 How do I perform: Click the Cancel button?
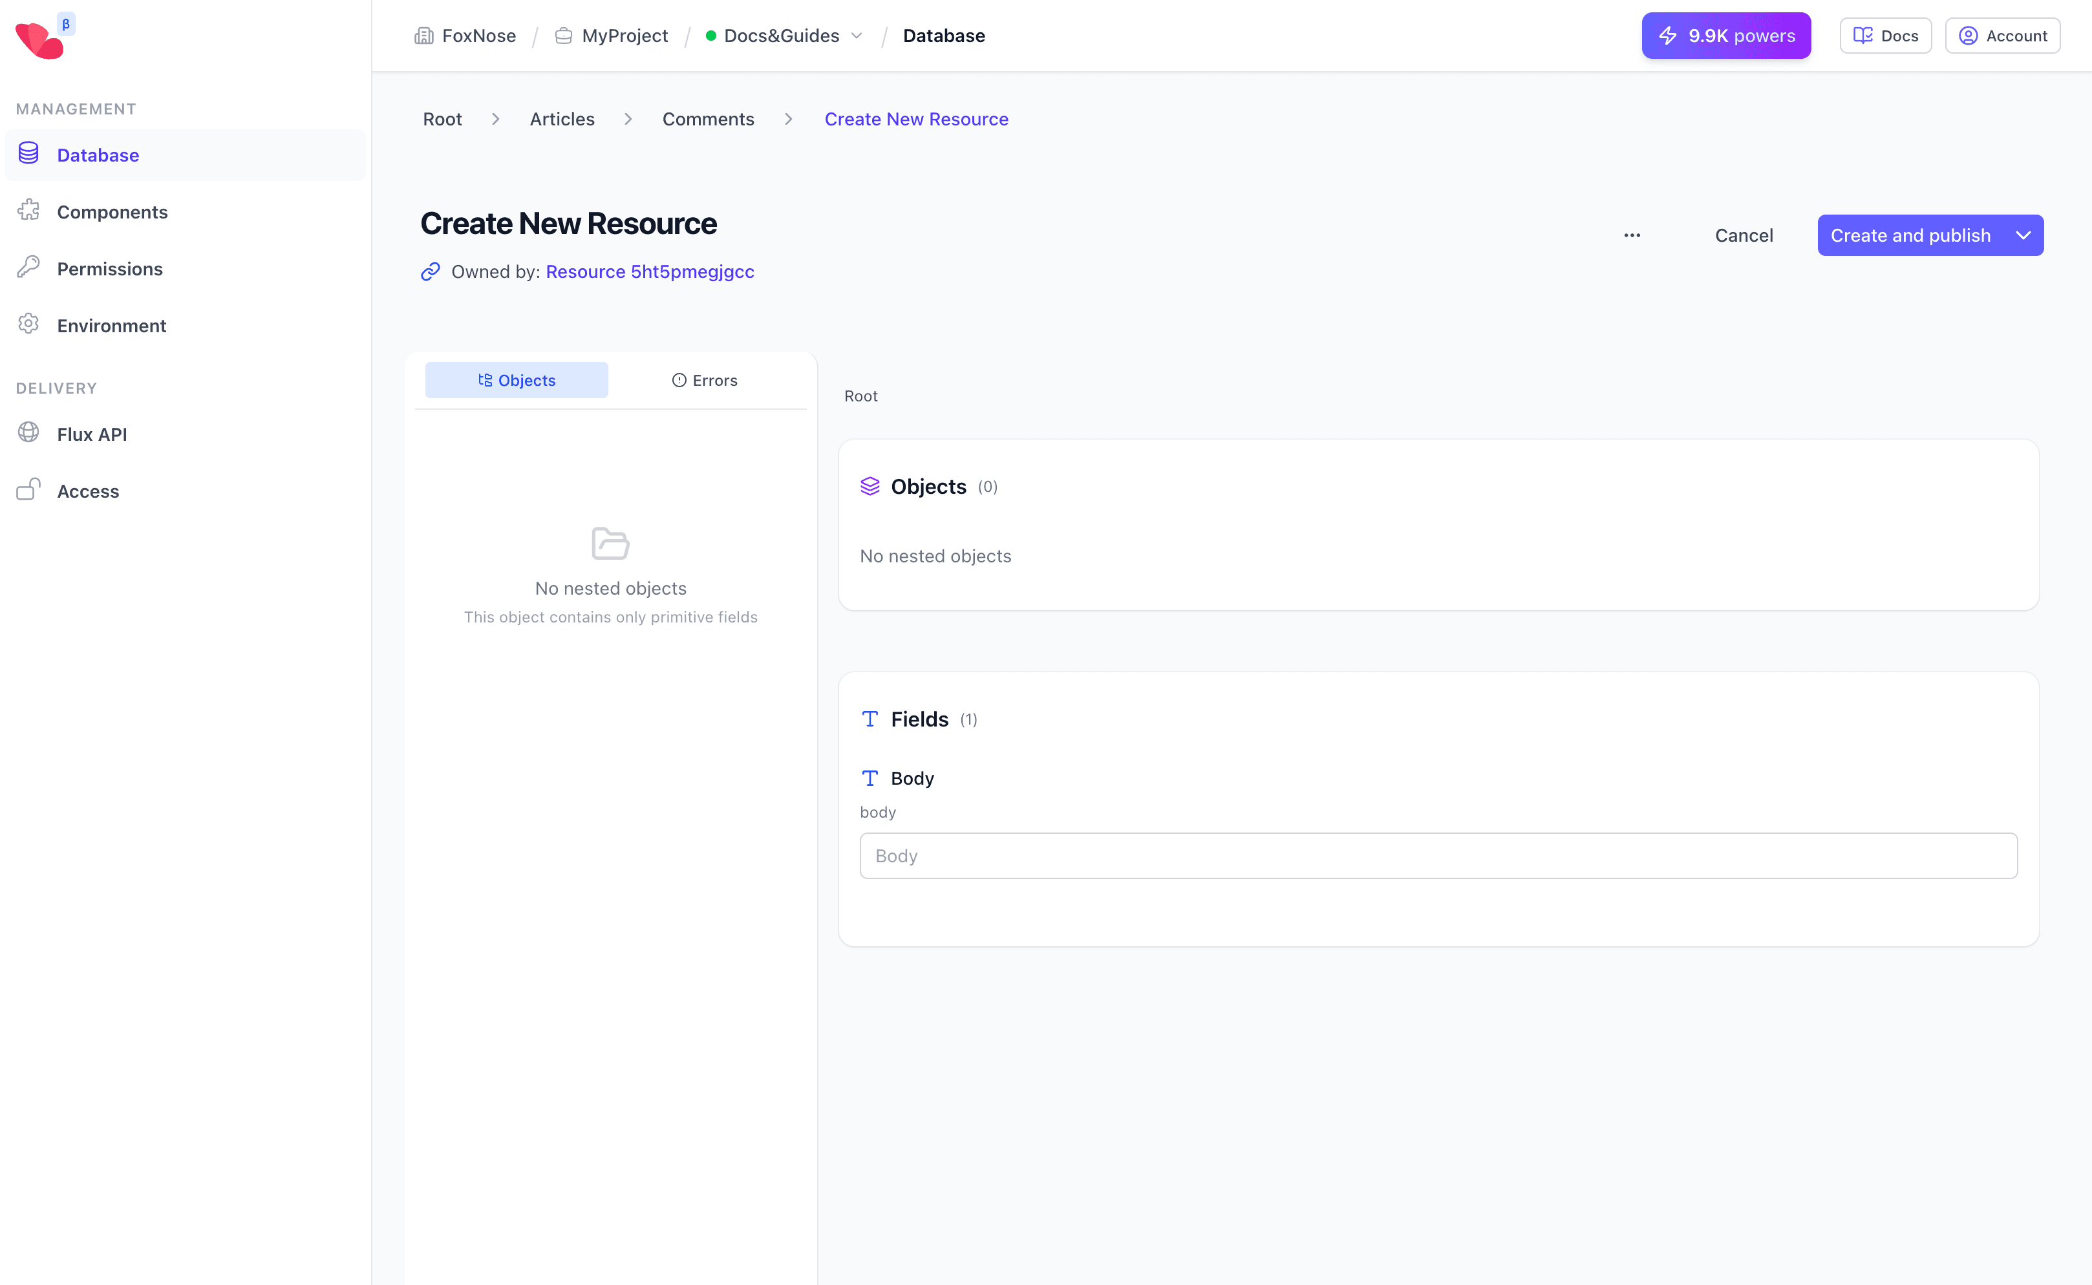(1744, 235)
